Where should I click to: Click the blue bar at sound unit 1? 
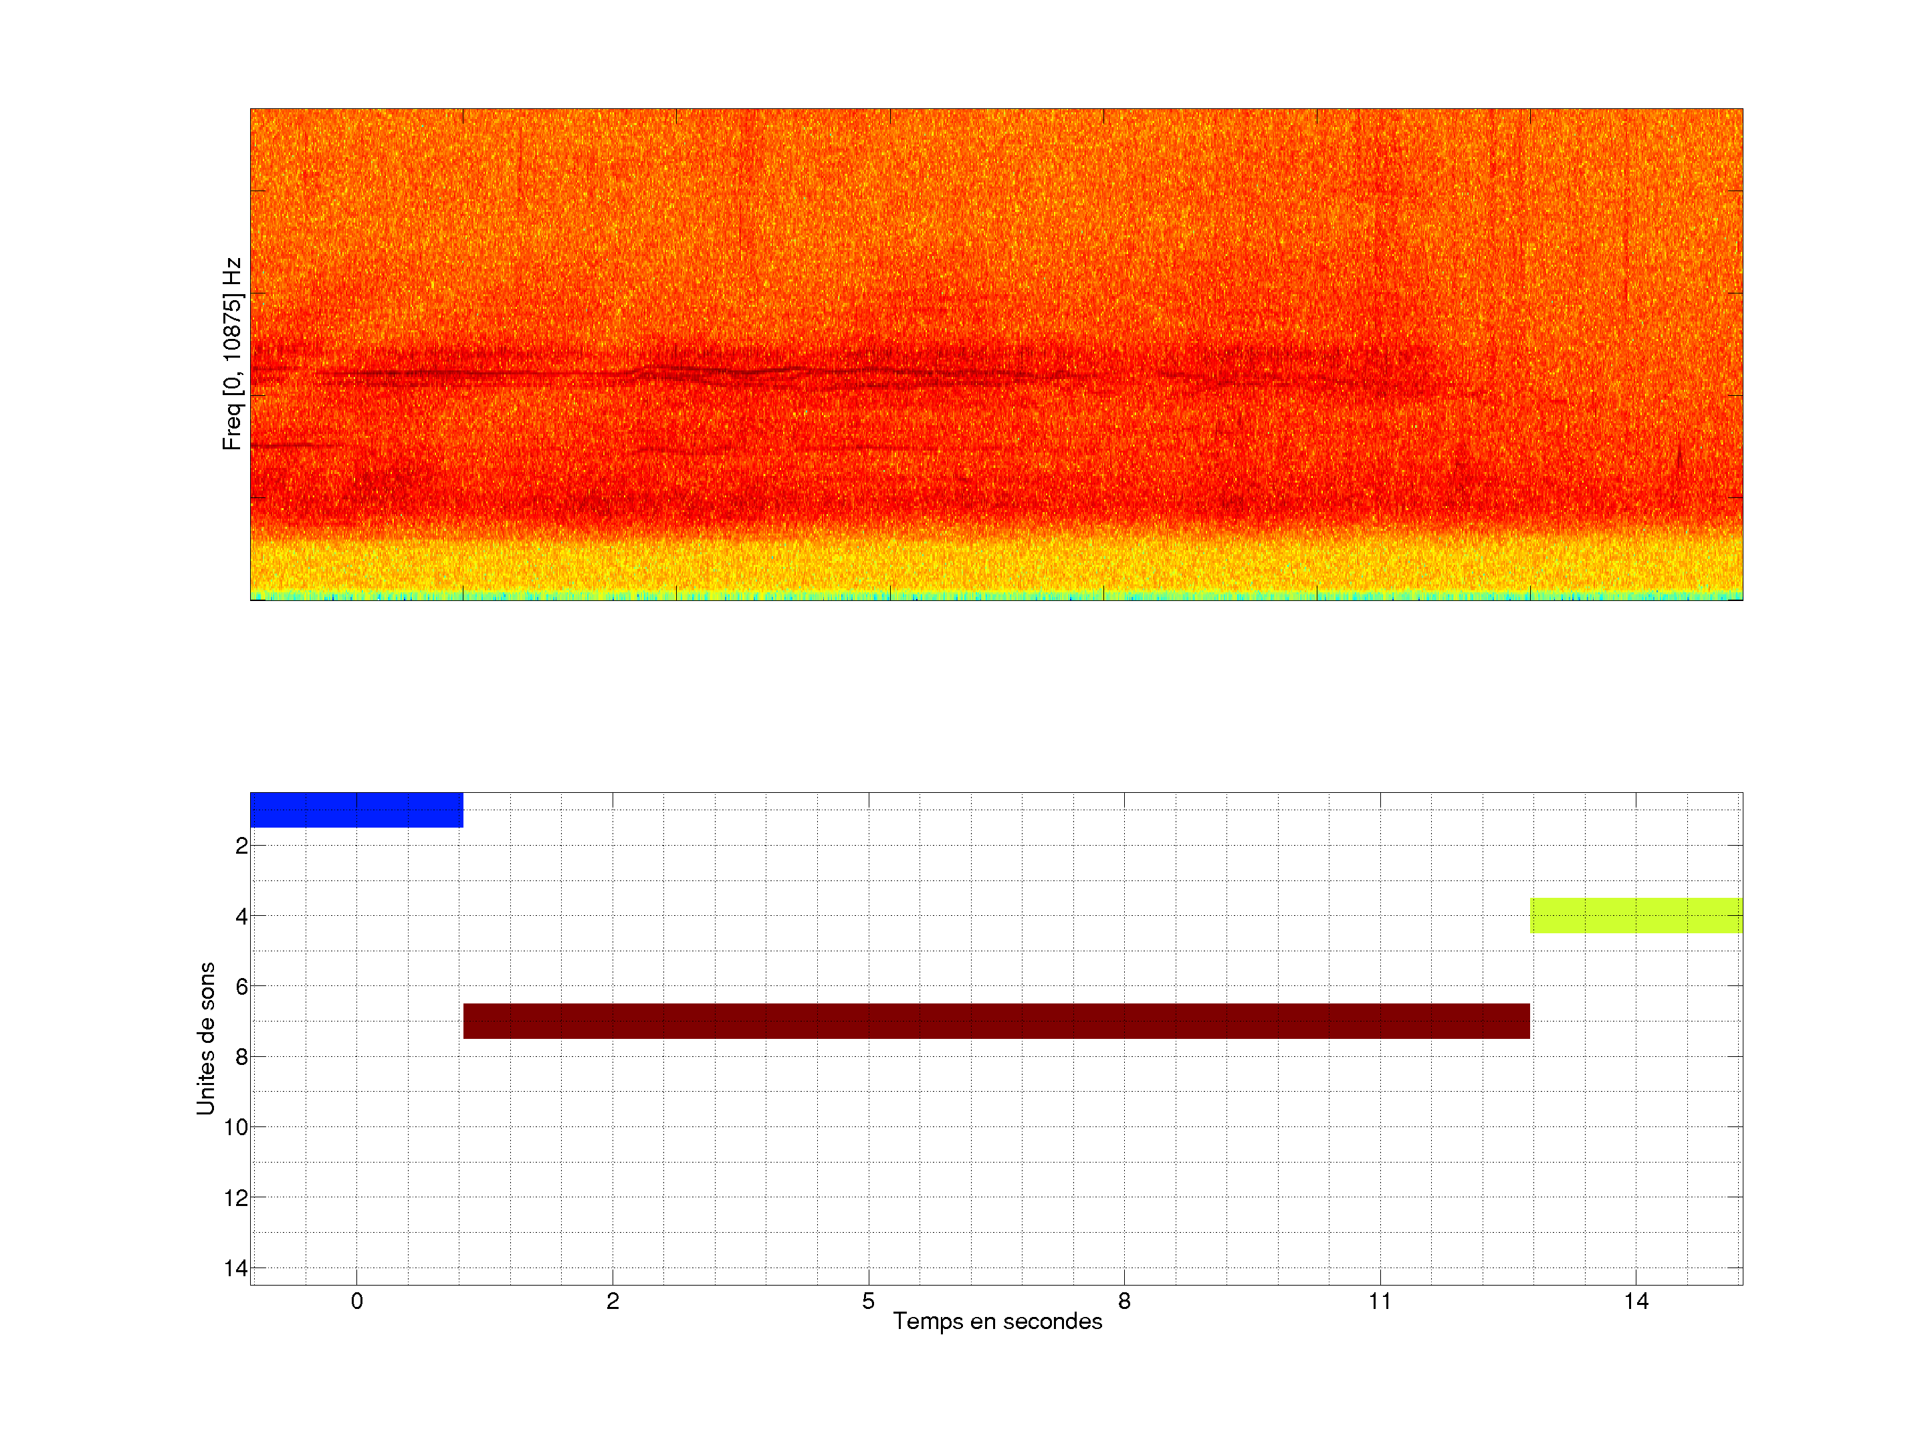pyautogui.click(x=356, y=810)
